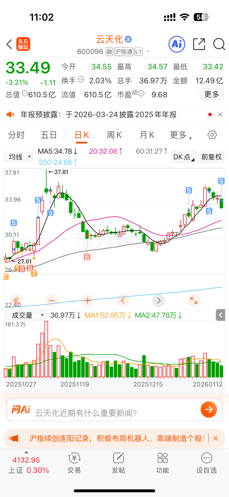Open the 前复权 adjustment selector
This screenshot has height=497, width=229.
[211, 157]
